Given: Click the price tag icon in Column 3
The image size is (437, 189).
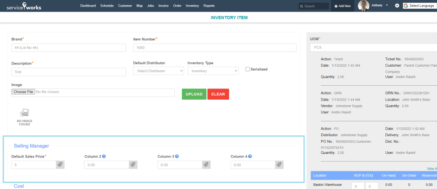Looking at the screenshot, I should (x=205, y=164).
